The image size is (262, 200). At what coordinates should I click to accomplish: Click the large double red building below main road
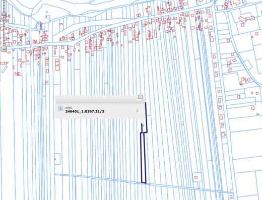coord(57,64)
